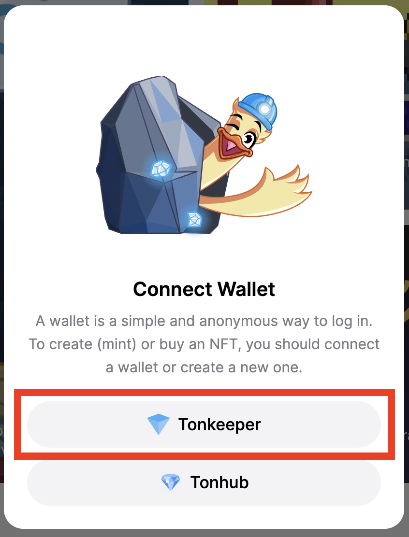Click the Connect Wallet heading

pyautogui.click(x=204, y=289)
